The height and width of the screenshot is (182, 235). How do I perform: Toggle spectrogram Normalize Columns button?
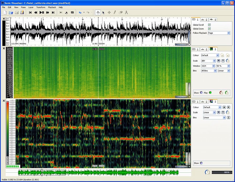[219, 61]
